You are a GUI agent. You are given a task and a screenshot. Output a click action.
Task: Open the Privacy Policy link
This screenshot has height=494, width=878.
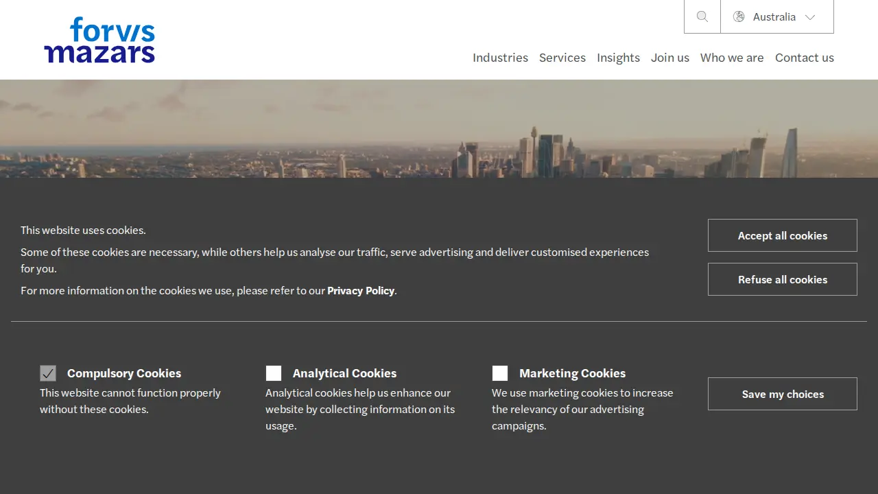pos(361,290)
